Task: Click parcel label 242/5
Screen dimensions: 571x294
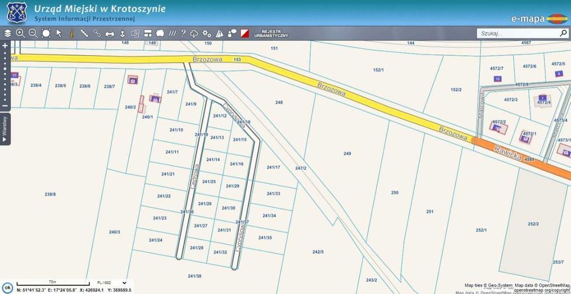Action: pyautogui.click(x=318, y=252)
